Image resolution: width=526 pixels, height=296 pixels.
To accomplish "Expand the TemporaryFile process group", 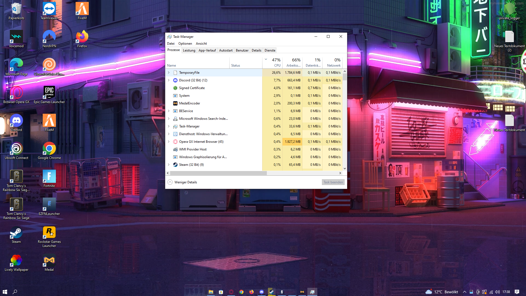I will [169, 73].
